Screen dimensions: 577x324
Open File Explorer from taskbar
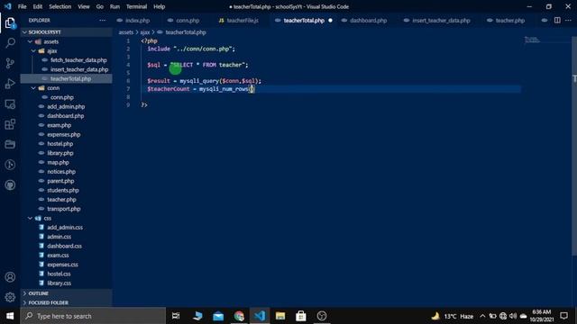(x=280, y=316)
